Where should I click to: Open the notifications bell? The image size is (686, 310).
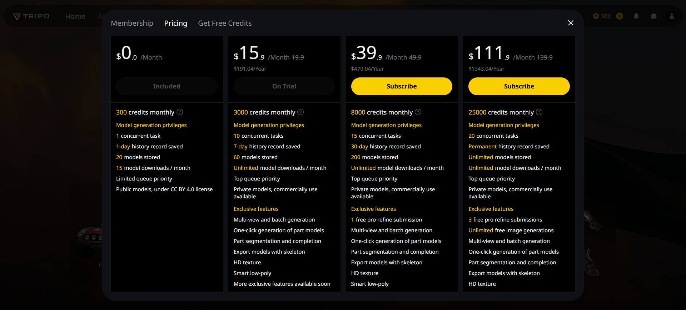point(636,16)
